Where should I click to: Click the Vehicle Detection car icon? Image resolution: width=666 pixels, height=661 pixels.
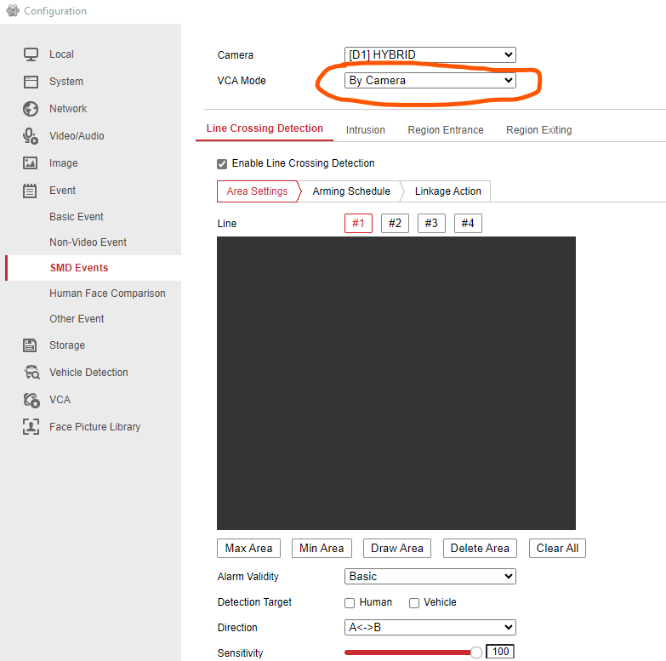tap(31, 373)
